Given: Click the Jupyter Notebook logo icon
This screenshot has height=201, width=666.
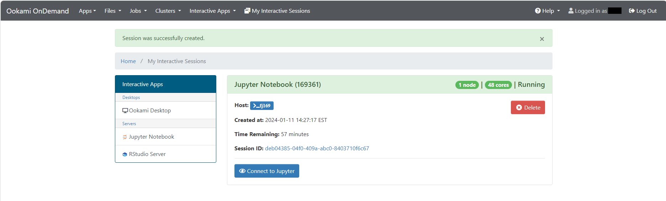Looking at the screenshot, I should (x=125, y=137).
